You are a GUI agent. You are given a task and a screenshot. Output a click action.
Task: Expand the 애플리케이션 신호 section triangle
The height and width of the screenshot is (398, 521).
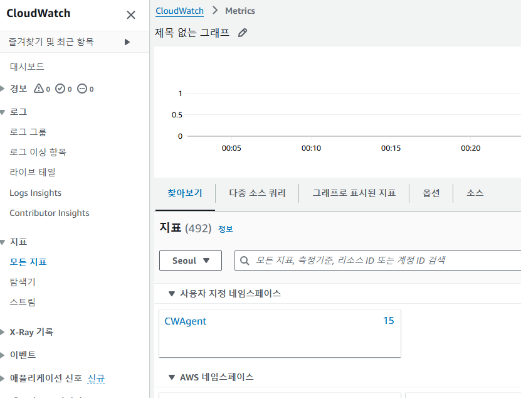2,378
